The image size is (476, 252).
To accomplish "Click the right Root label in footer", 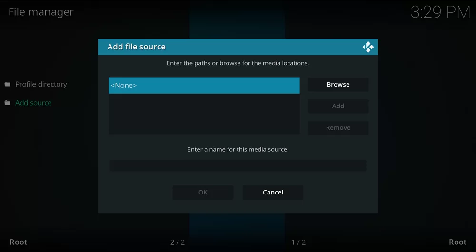I will [x=457, y=242].
